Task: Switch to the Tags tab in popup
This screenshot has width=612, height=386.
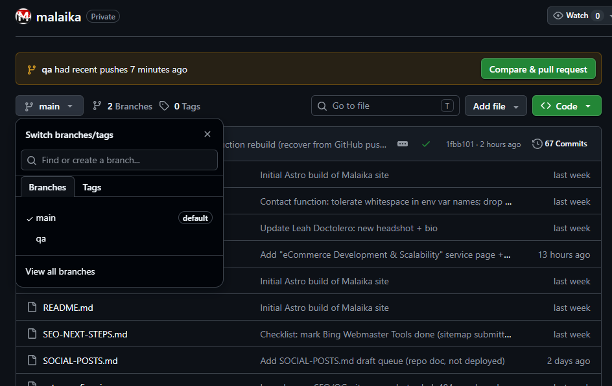Action: tap(91, 187)
